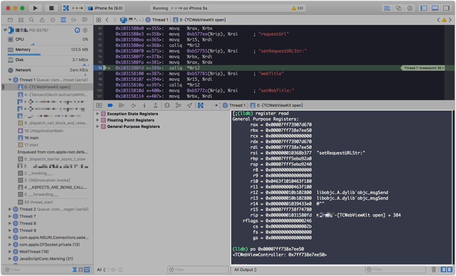The image size is (456, 276).
Task: Toggle Quick Look eye icon in variables bar
Action: coord(113,270)
